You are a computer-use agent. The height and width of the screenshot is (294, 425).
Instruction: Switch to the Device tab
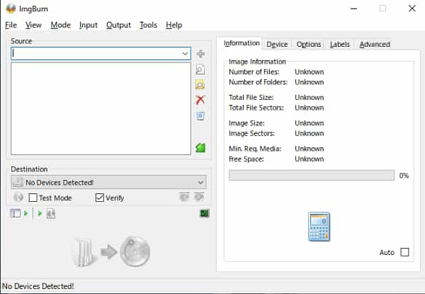(x=277, y=44)
